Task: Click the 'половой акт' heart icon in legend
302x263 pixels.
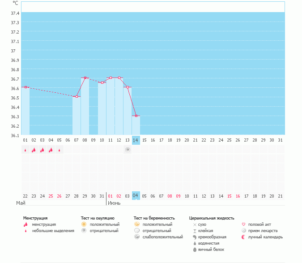Action: [x=243, y=224]
